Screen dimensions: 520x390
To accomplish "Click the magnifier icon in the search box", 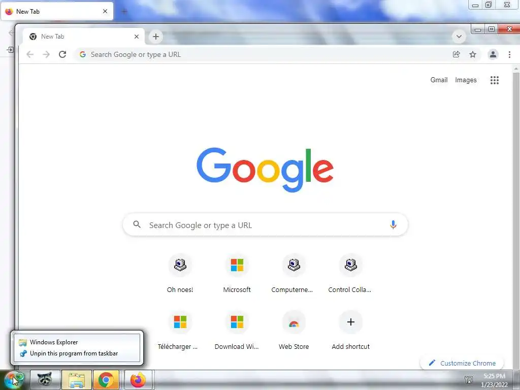I will pyautogui.click(x=137, y=224).
